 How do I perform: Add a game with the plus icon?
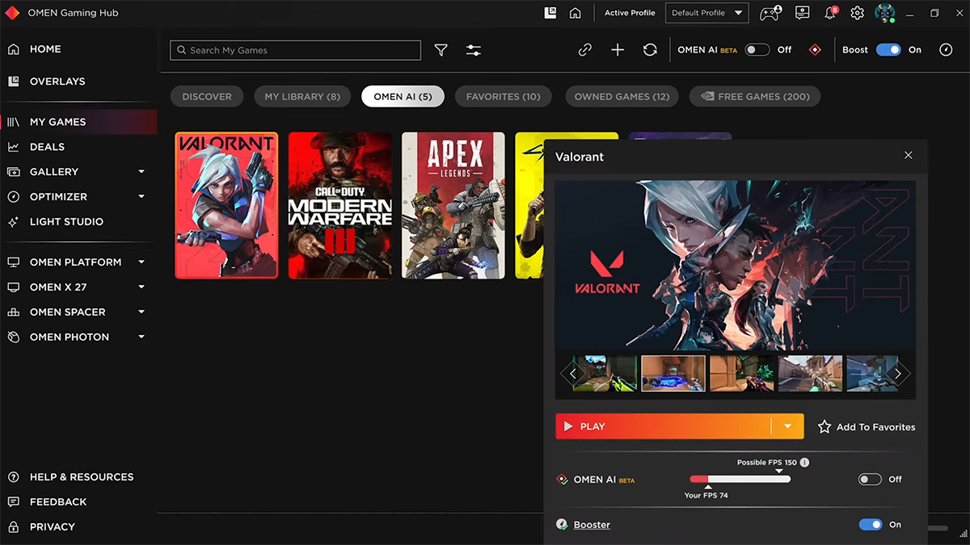point(618,50)
